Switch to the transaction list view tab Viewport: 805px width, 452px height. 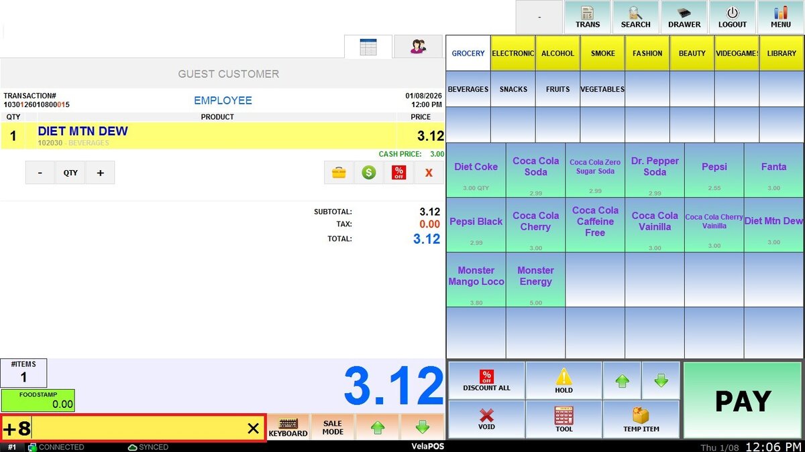tap(368, 47)
